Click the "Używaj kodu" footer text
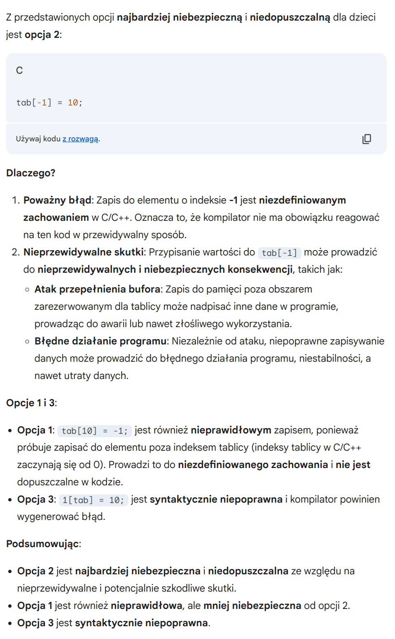This screenshot has width=395, height=639. (38, 139)
